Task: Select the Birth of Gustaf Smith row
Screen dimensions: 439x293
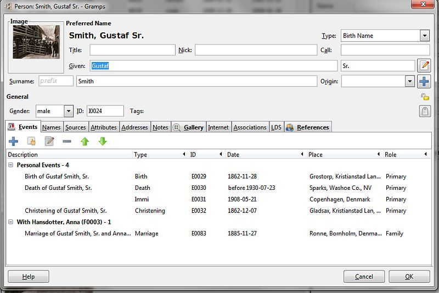Action: click(x=218, y=176)
